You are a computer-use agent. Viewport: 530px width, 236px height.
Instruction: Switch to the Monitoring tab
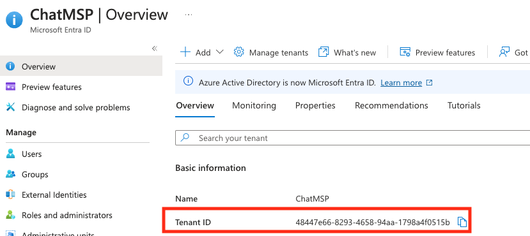pos(254,105)
